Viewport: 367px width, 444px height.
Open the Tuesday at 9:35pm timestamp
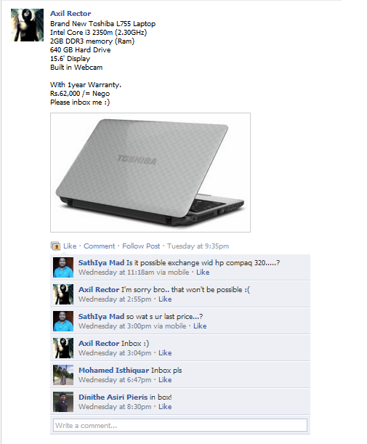click(198, 246)
